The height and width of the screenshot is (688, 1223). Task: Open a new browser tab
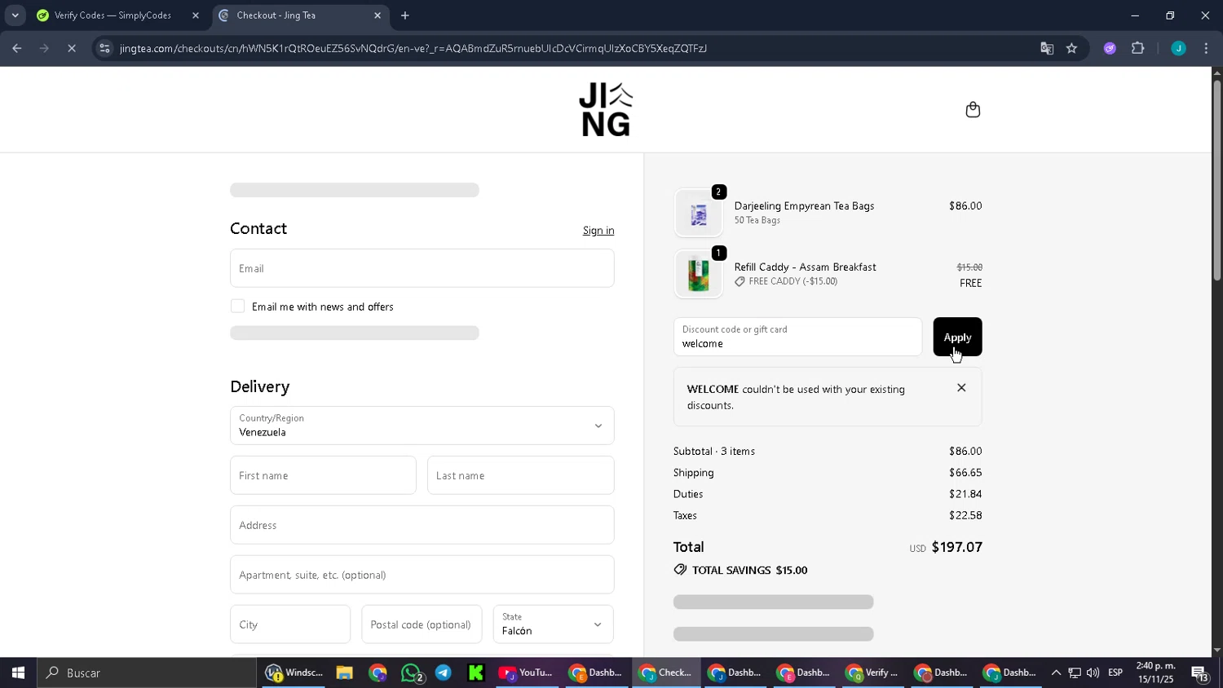[x=405, y=15]
